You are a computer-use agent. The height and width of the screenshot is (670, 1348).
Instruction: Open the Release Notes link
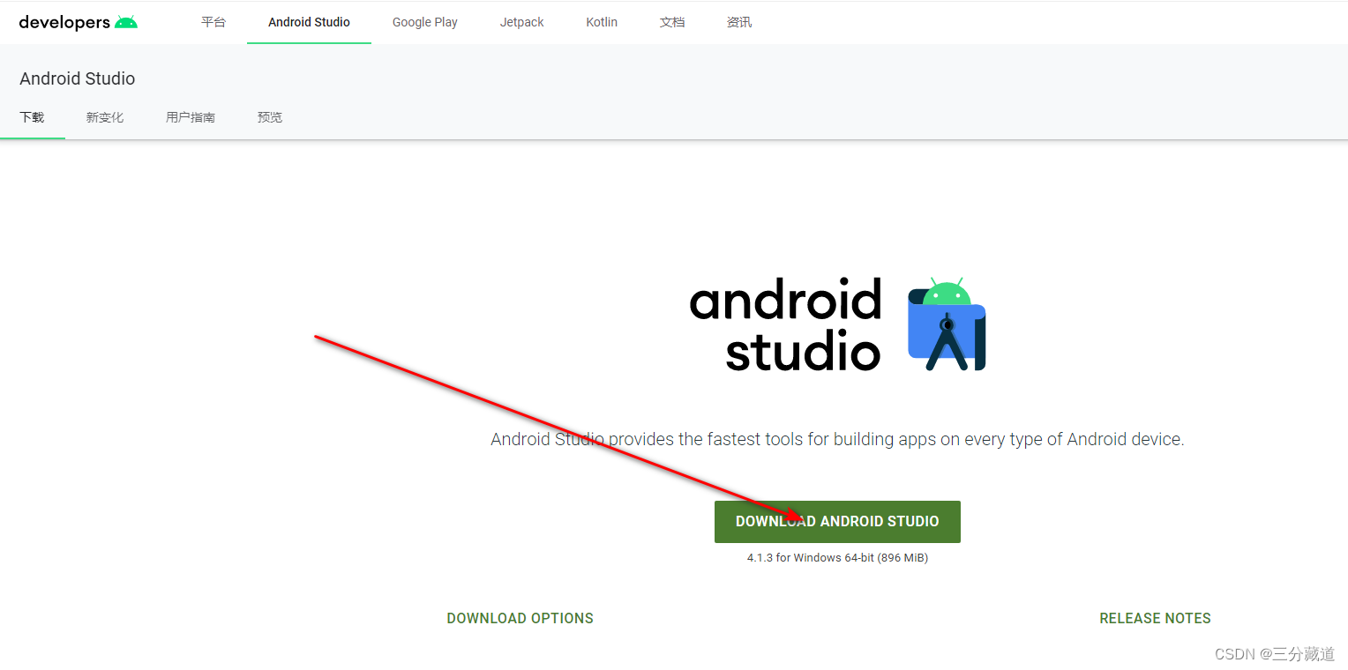pos(1155,618)
